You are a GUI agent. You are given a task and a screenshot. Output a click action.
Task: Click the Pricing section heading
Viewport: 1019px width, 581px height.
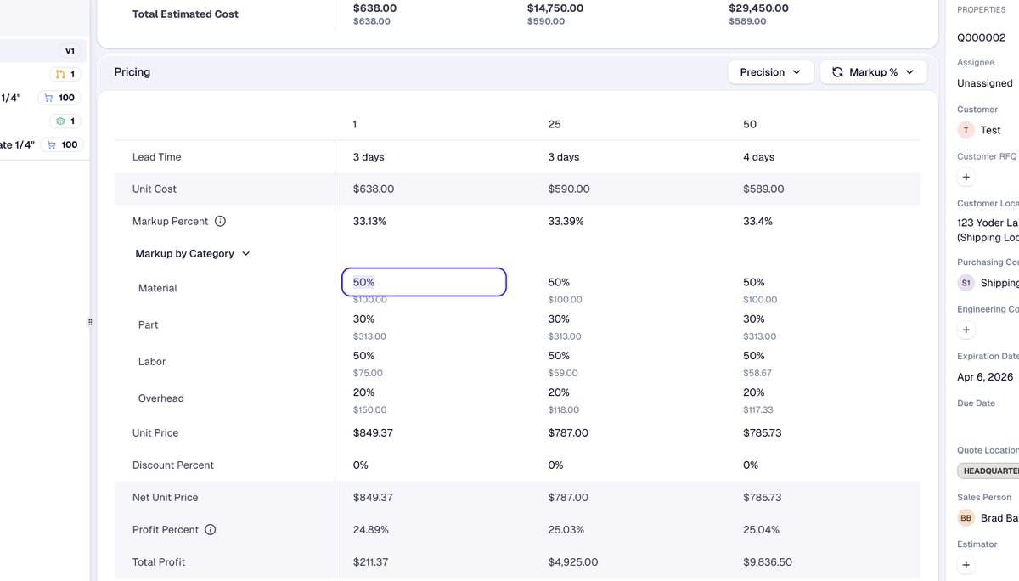[x=132, y=72]
